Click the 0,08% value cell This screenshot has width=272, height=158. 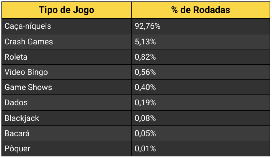[145, 118]
